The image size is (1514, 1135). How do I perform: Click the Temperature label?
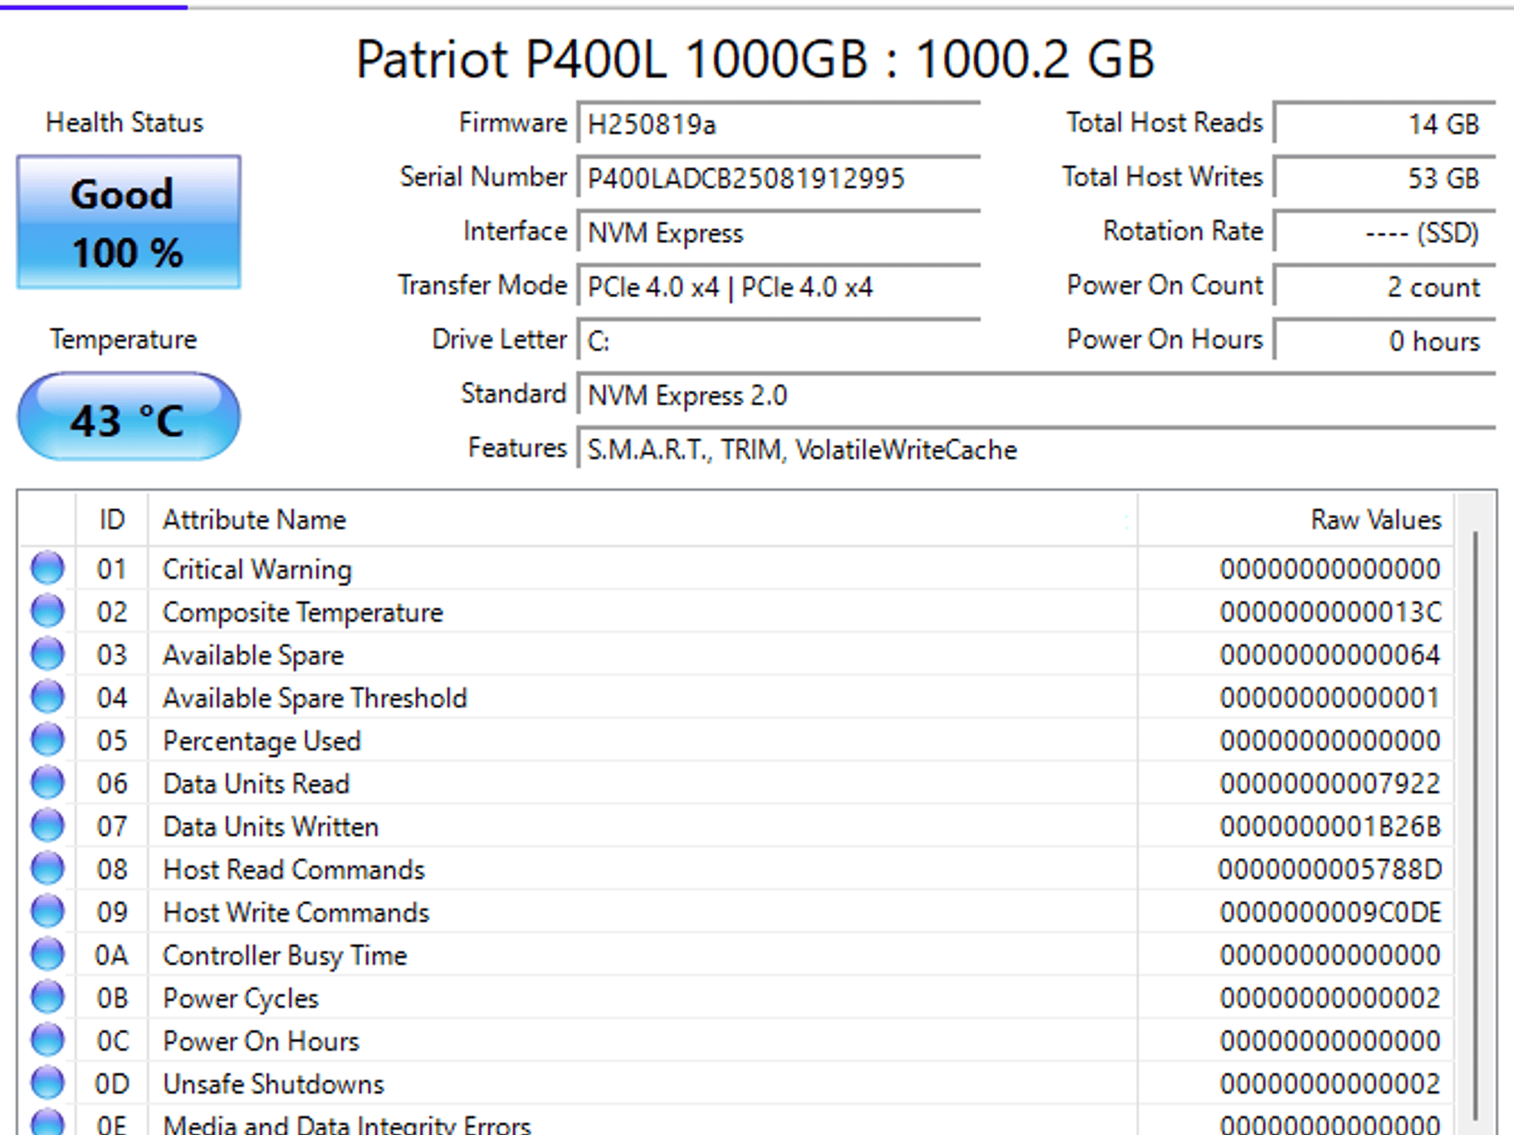click(x=123, y=339)
